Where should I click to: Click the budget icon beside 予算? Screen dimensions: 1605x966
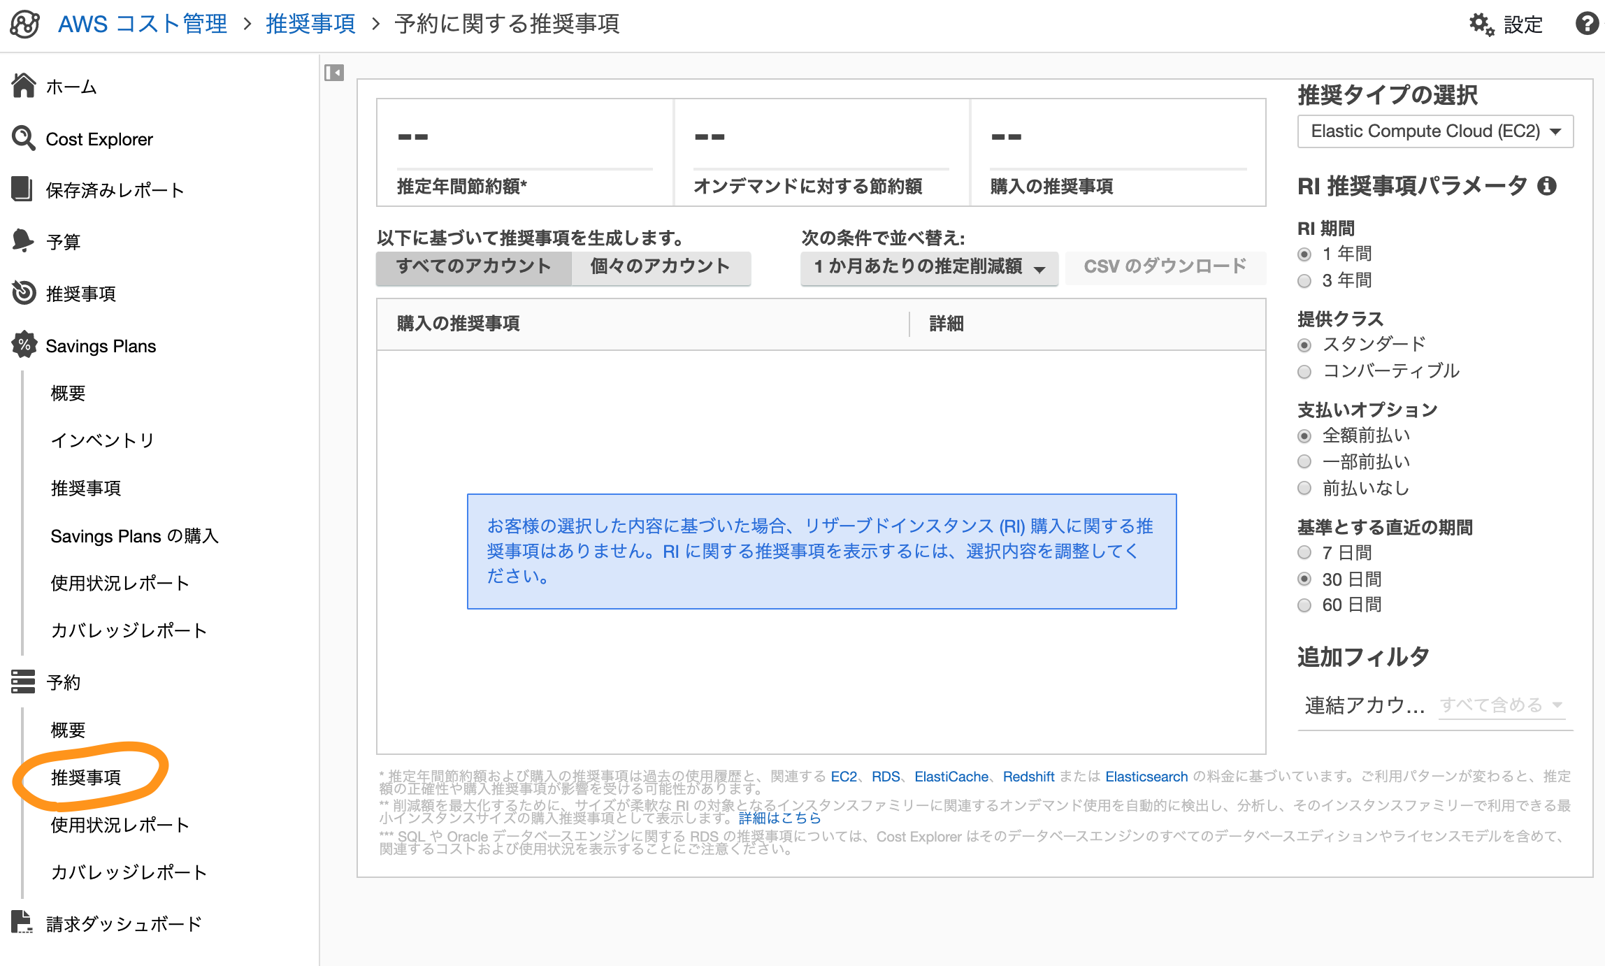[22, 240]
